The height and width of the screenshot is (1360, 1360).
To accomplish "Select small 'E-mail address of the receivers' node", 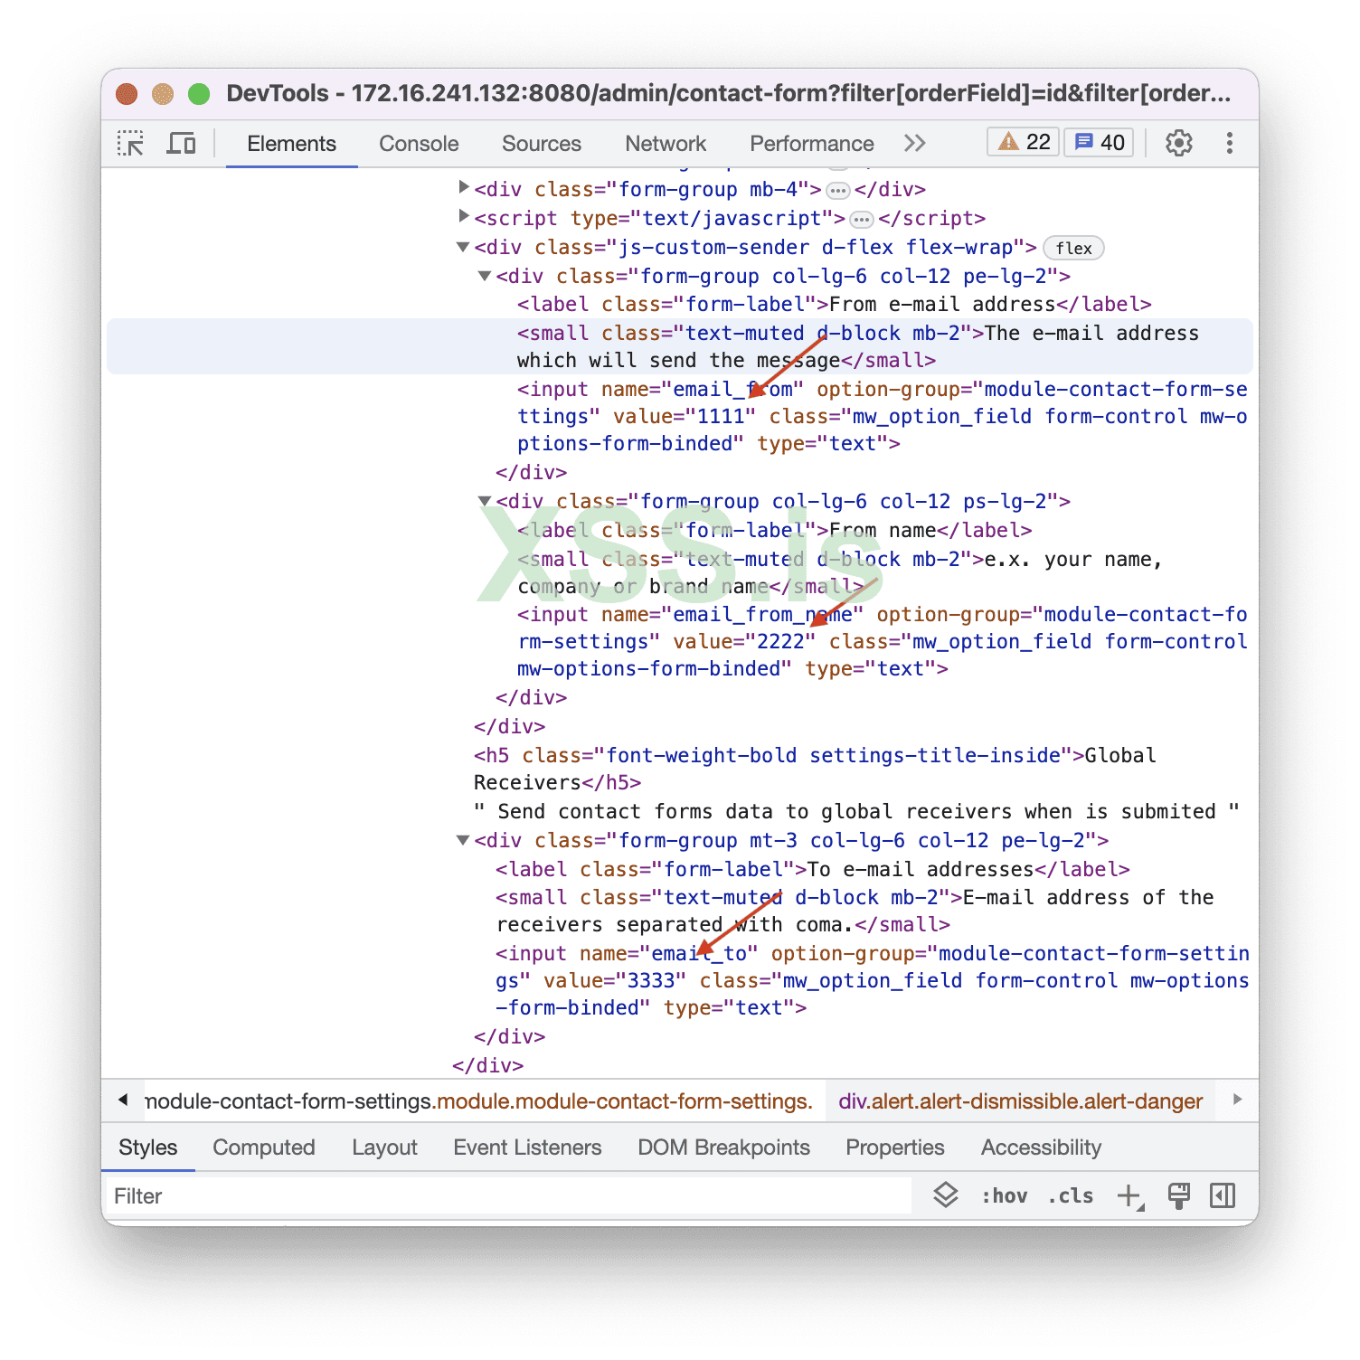I will pos(855,911).
